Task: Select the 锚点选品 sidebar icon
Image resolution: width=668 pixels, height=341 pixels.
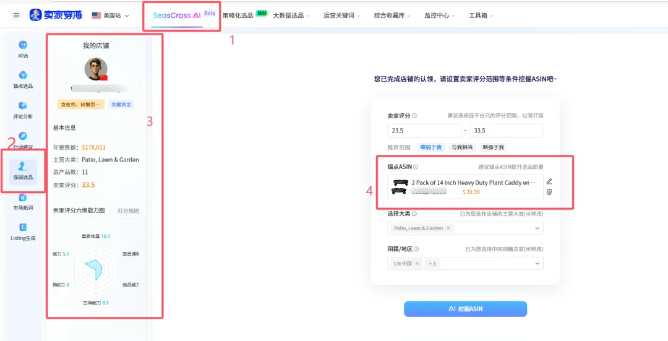Action: [23, 75]
